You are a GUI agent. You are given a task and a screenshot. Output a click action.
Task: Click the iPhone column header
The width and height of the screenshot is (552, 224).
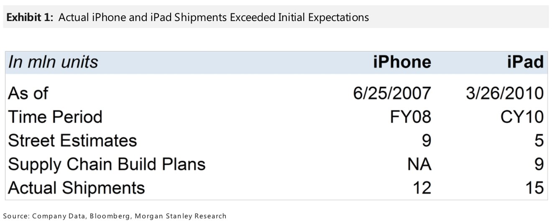click(x=402, y=62)
